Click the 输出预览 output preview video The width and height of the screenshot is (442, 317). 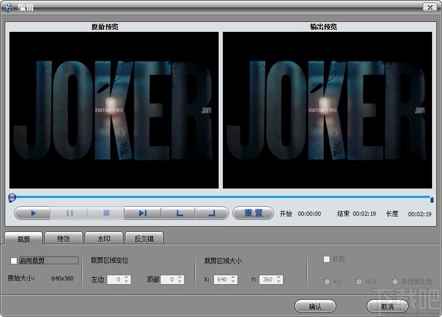tap(327, 110)
